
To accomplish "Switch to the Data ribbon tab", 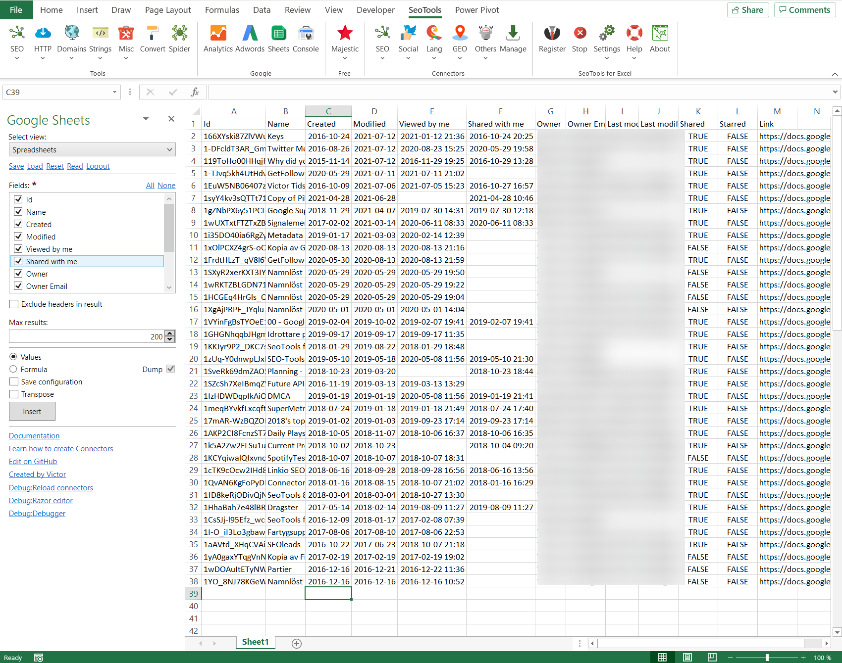I will (262, 10).
